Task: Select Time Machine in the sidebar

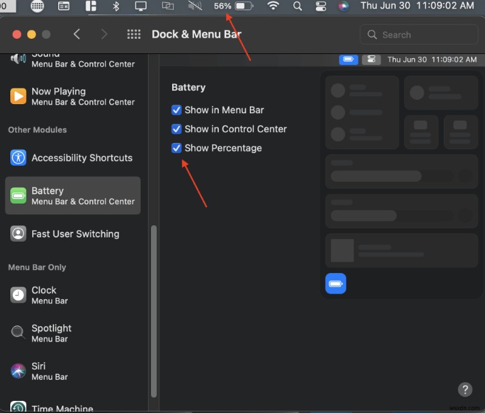Action: (58, 407)
